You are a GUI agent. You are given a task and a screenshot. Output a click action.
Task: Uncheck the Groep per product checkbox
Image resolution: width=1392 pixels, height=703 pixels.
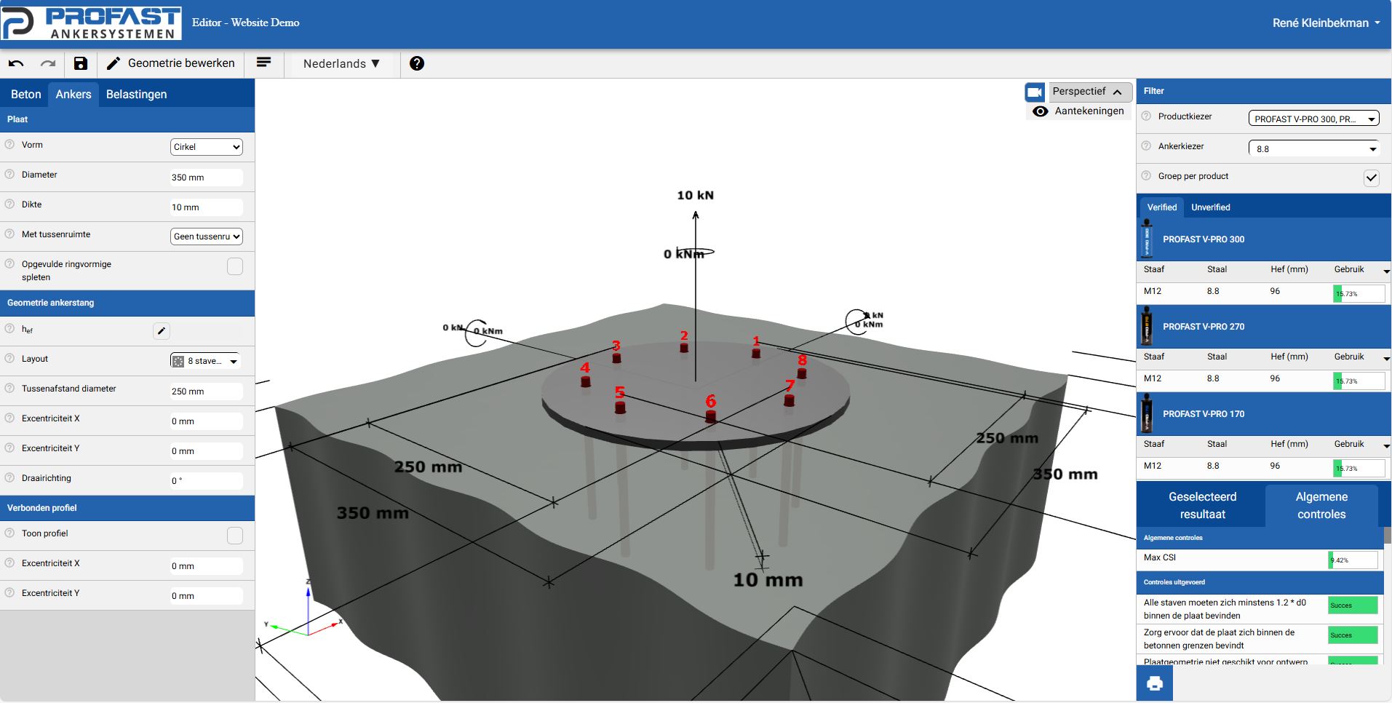[x=1371, y=178]
